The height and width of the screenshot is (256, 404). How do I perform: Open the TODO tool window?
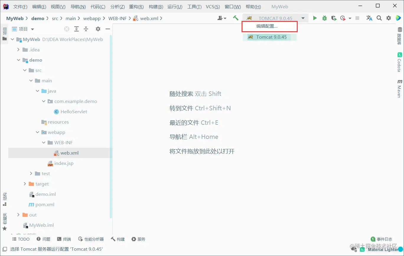21,239
